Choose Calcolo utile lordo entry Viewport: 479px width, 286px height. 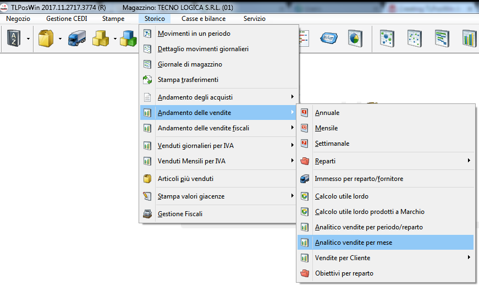[342, 196]
